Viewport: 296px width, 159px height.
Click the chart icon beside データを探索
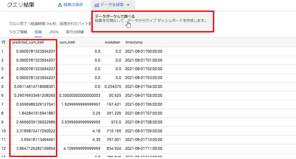(97, 5)
